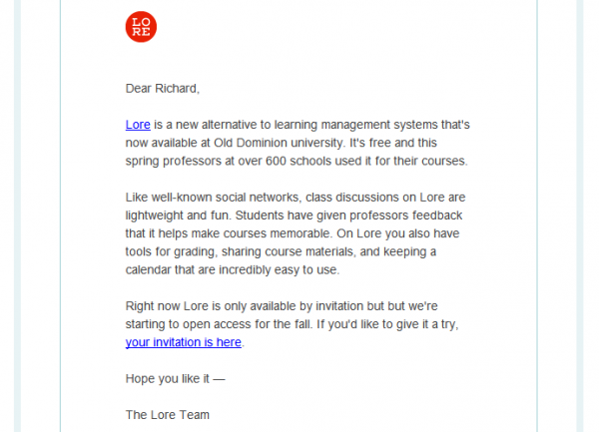The width and height of the screenshot is (599, 432).
Task: Select "The Lore Team" signature line
Action: [168, 415]
